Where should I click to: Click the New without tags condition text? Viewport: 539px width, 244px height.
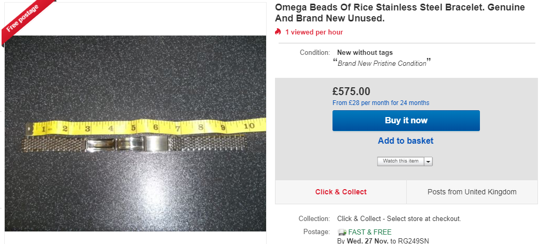coord(365,52)
